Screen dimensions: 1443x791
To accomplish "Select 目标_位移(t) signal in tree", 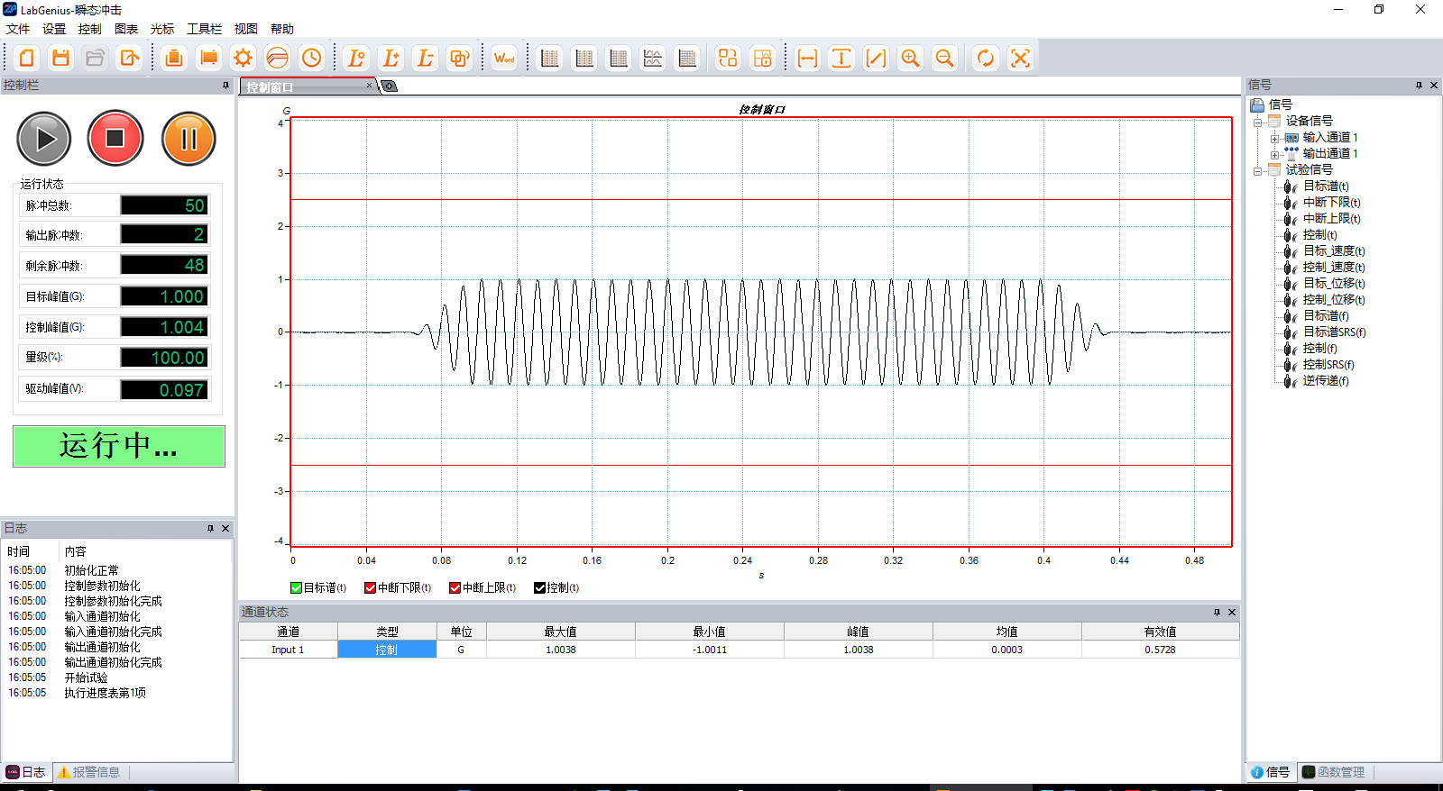I will click(1334, 284).
